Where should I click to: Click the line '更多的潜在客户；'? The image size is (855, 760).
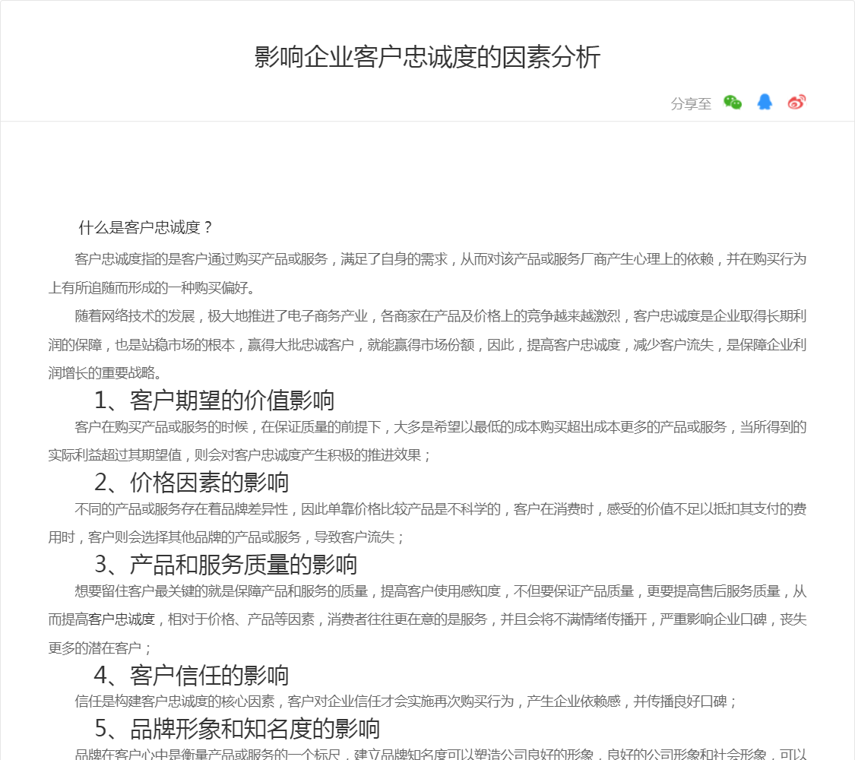point(100,648)
